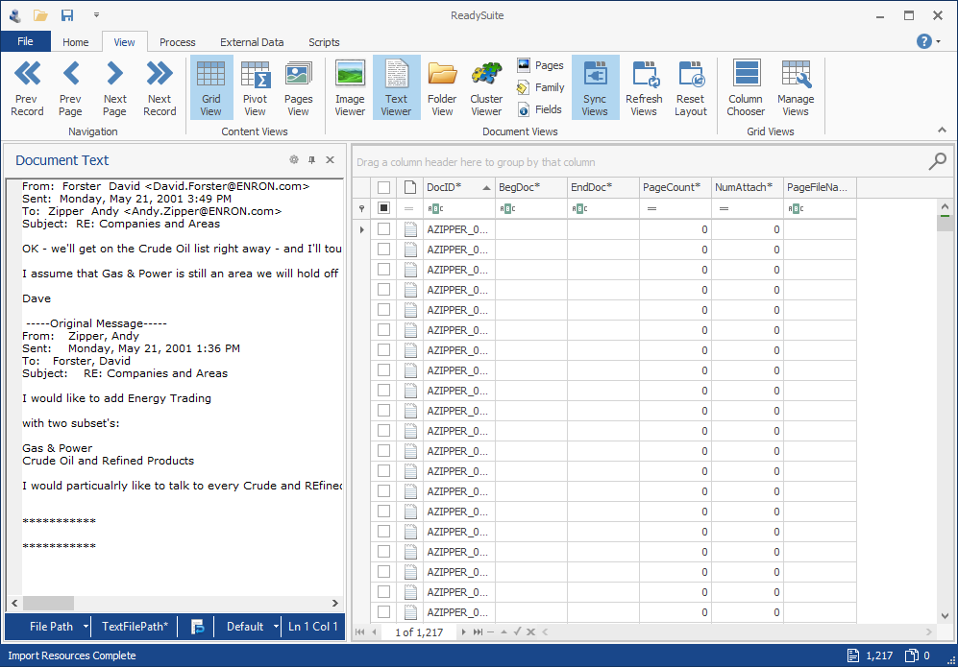
Task: Click the filter row's filled checkbox
Action: click(x=383, y=208)
